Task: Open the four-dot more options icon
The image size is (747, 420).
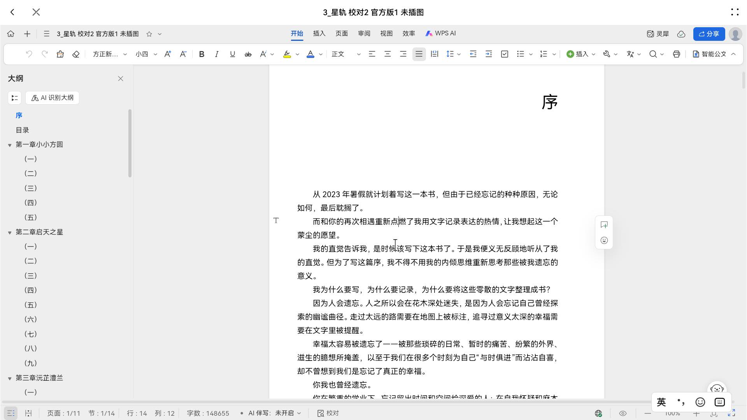Action: [x=735, y=12]
